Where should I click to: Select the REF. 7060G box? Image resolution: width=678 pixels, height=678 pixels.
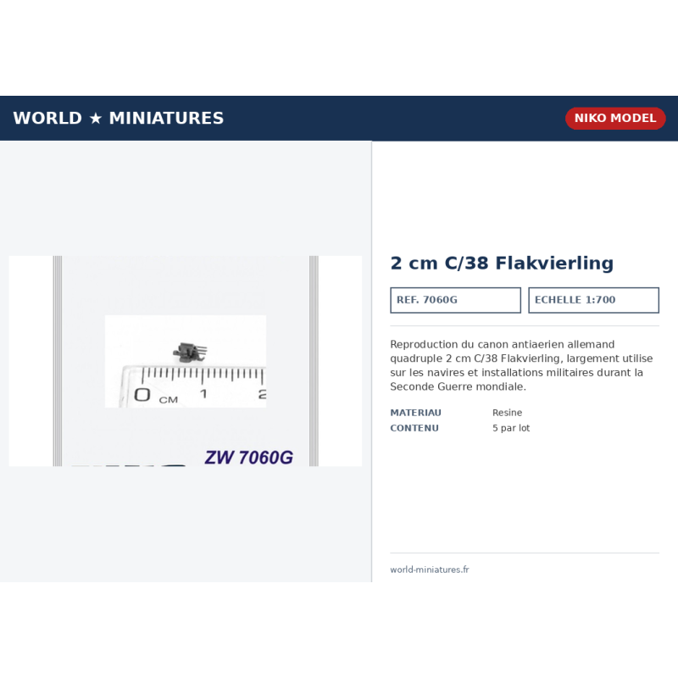coord(455,300)
